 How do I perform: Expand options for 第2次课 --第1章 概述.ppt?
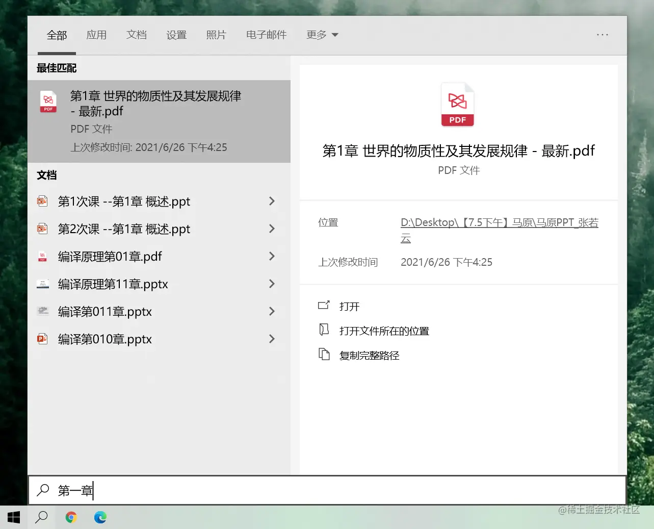(x=272, y=229)
